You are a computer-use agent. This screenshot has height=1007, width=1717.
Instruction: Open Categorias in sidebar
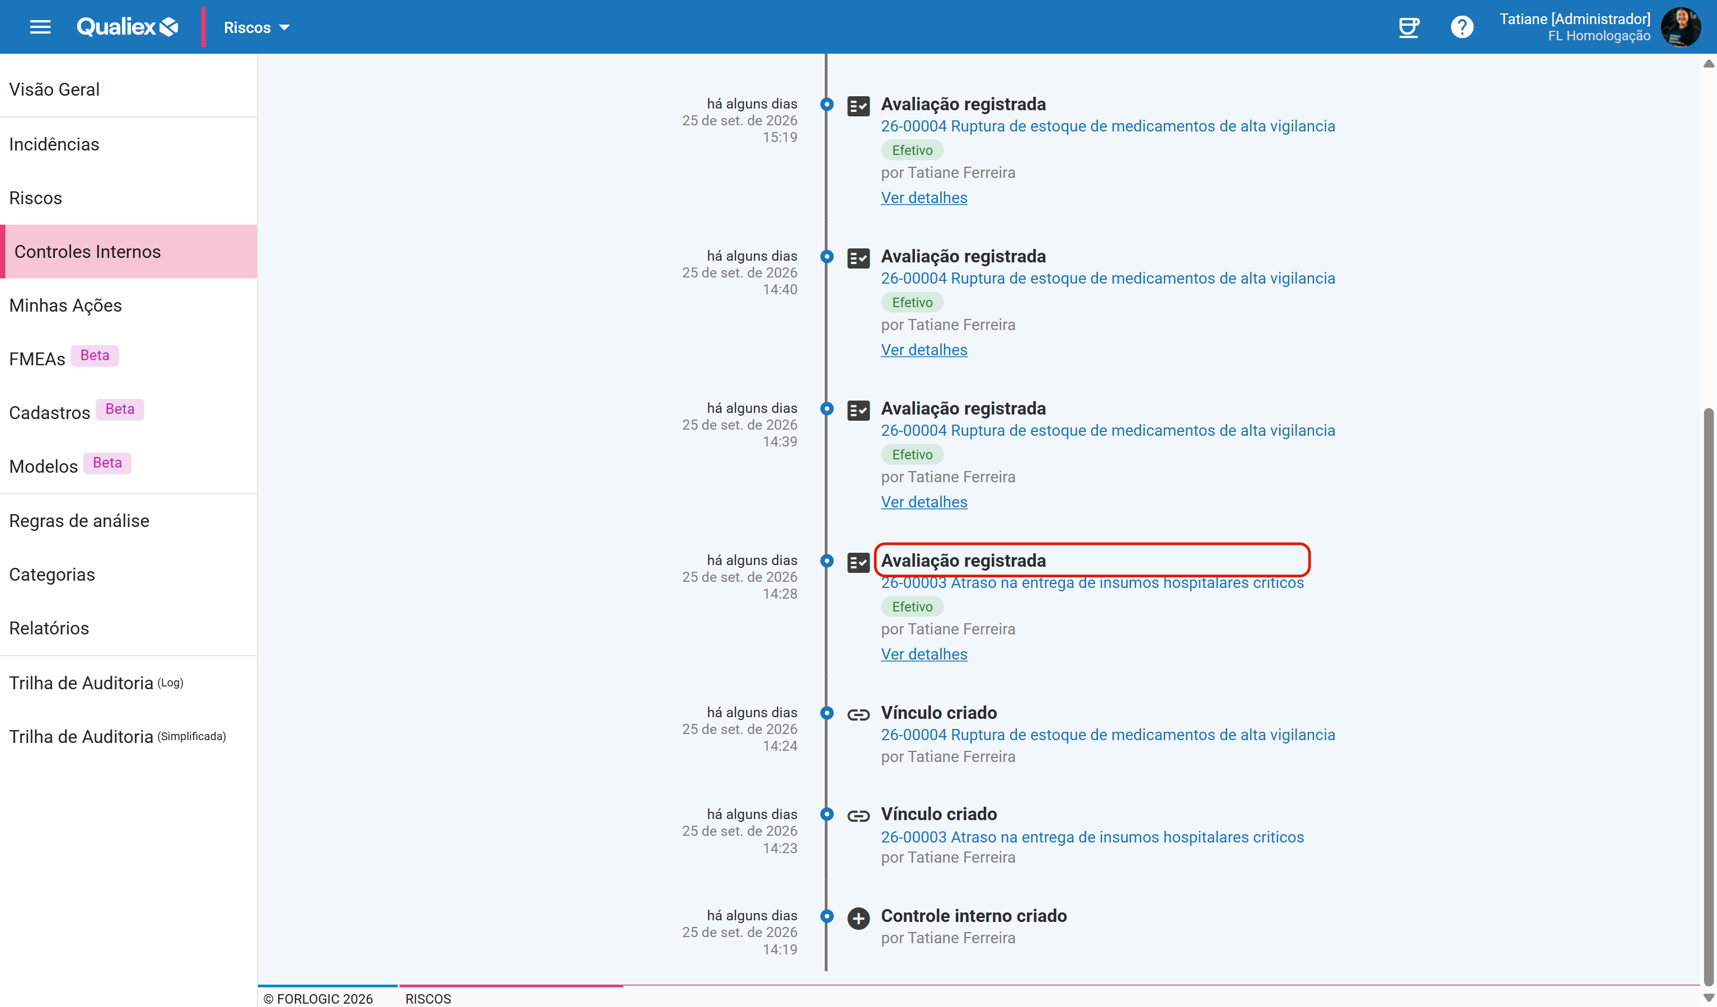click(x=129, y=575)
